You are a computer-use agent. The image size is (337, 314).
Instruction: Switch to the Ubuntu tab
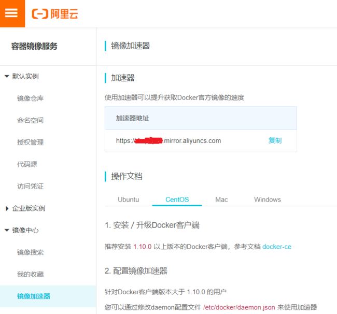tap(128, 199)
